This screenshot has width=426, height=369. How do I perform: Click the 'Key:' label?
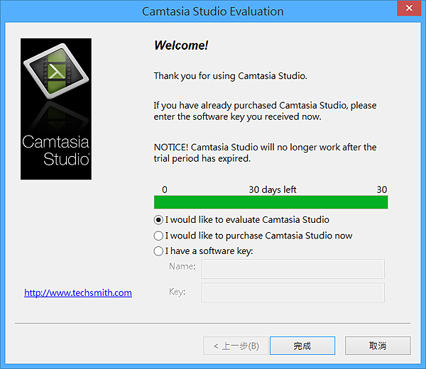pos(177,292)
